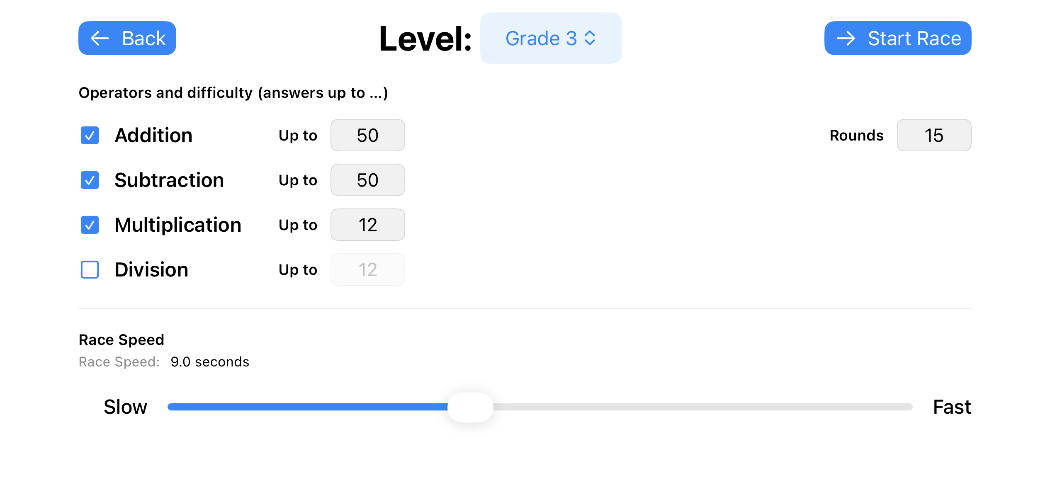Click the Race Speed heading
This screenshot has height=485, width=1050.
[x=121, y=339]
